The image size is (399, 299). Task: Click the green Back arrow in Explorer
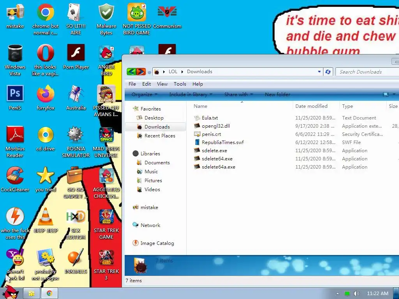pos(131,72)
